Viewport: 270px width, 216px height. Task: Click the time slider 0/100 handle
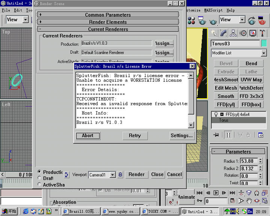coord(19,175)
